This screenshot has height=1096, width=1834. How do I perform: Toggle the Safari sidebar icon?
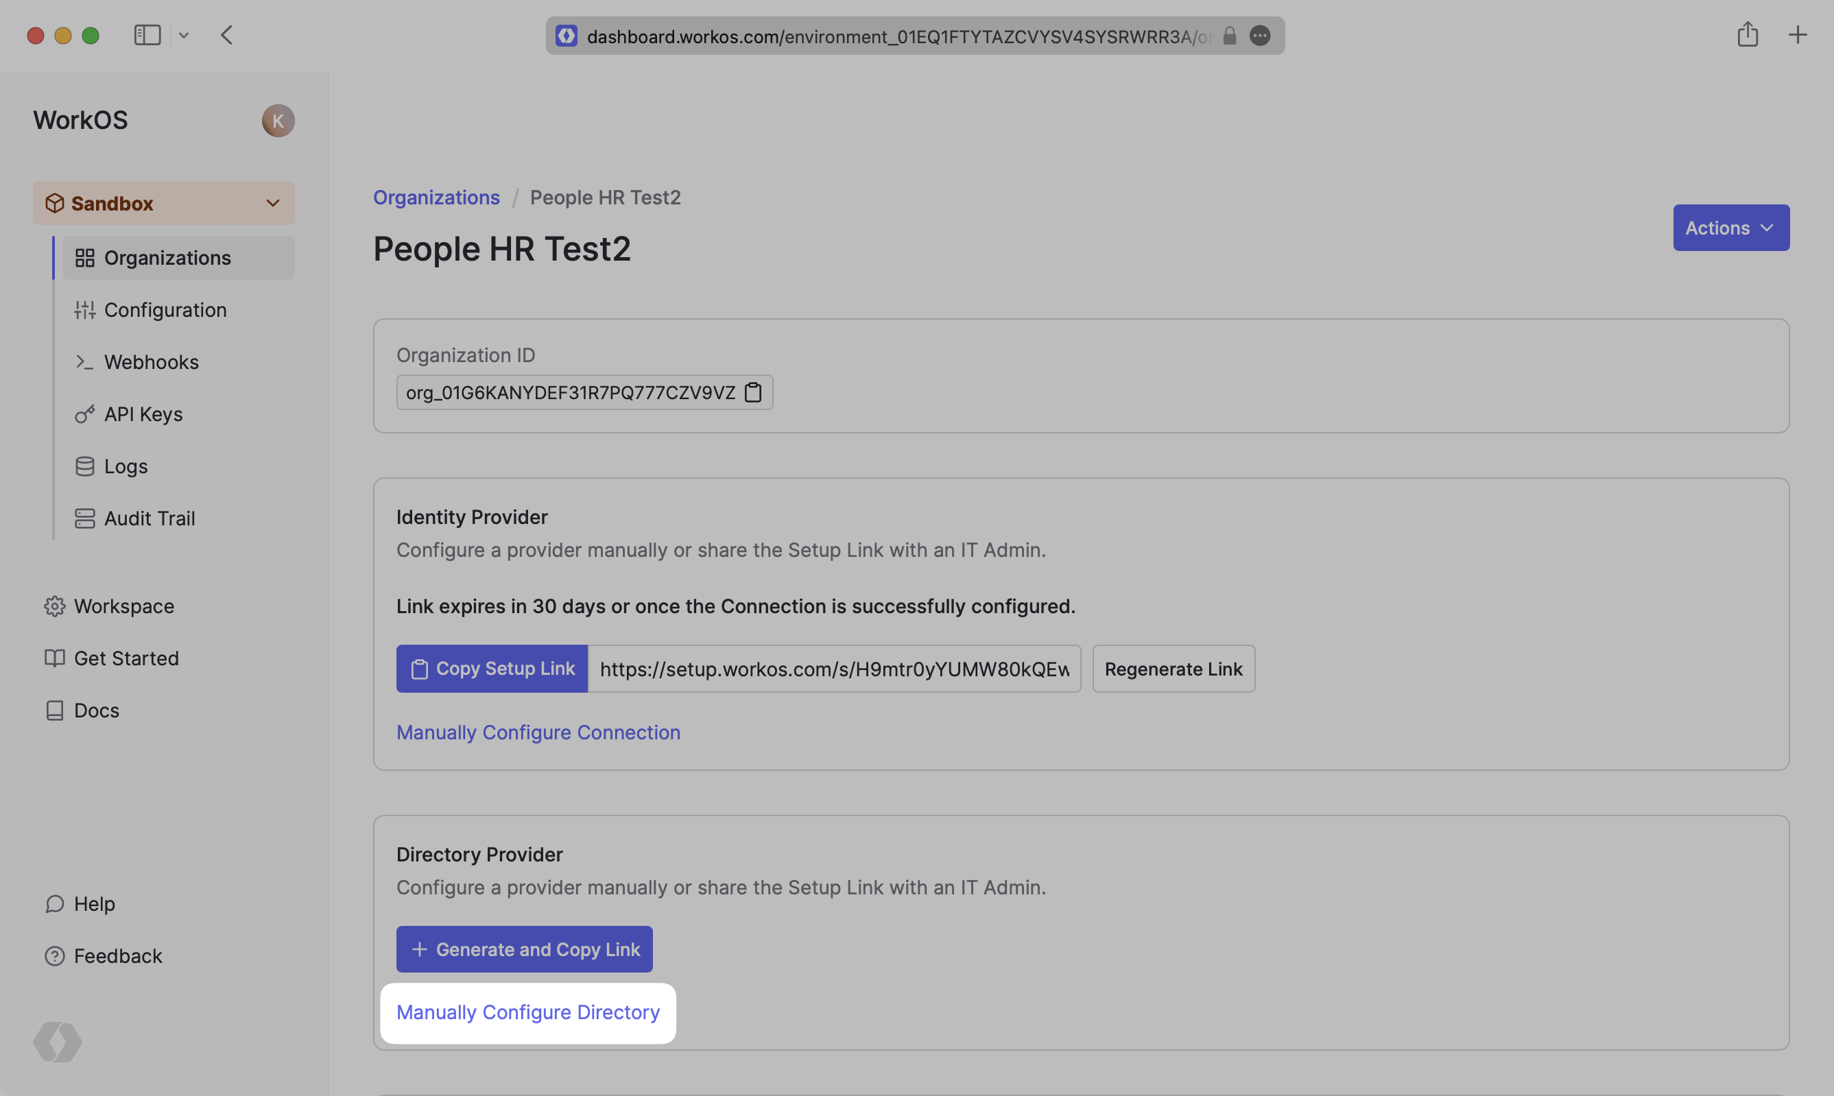click(147, 35)
